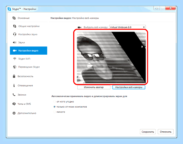Open Skype WiFi settings
This screenshot has height=144, width=183.
(29, 59)
